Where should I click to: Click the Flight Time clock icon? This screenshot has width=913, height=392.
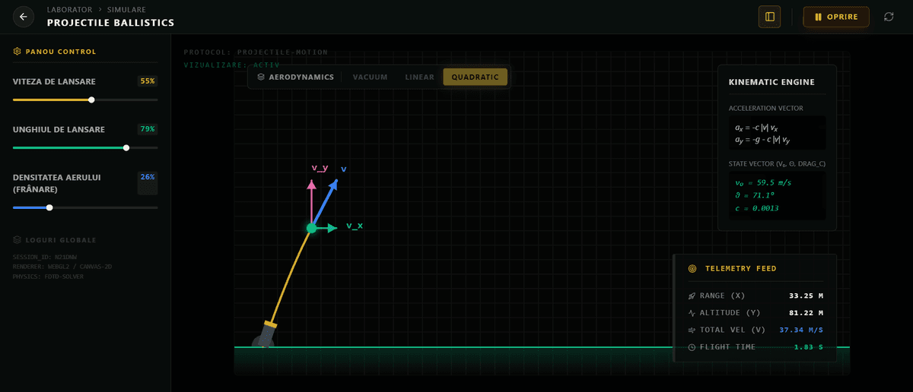(692, 347)
